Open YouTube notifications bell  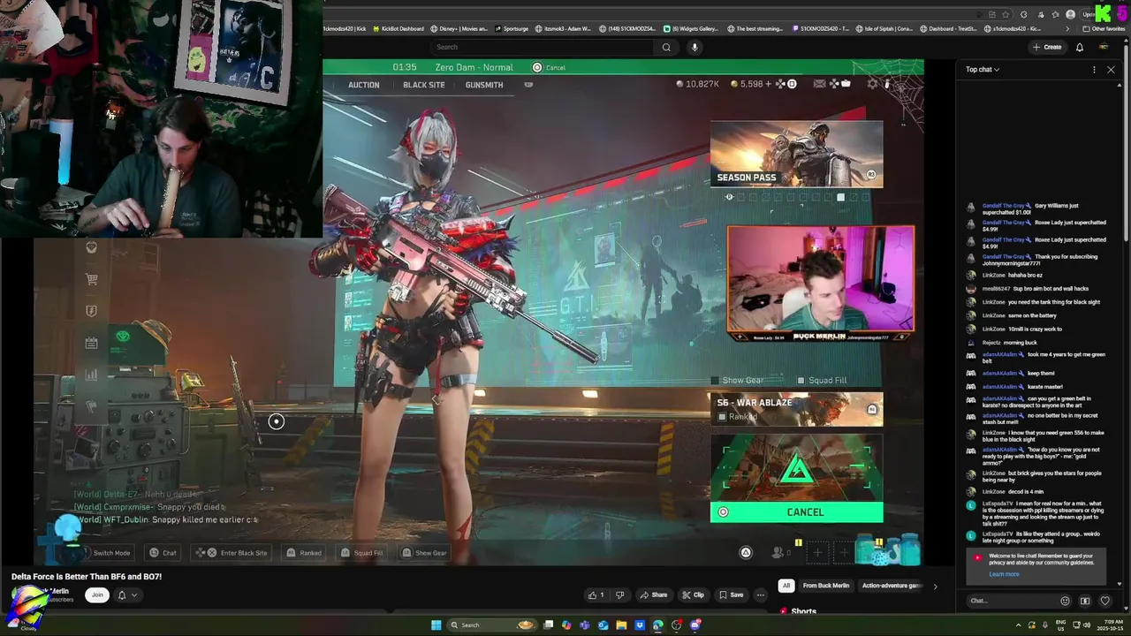click(1079, 47)
